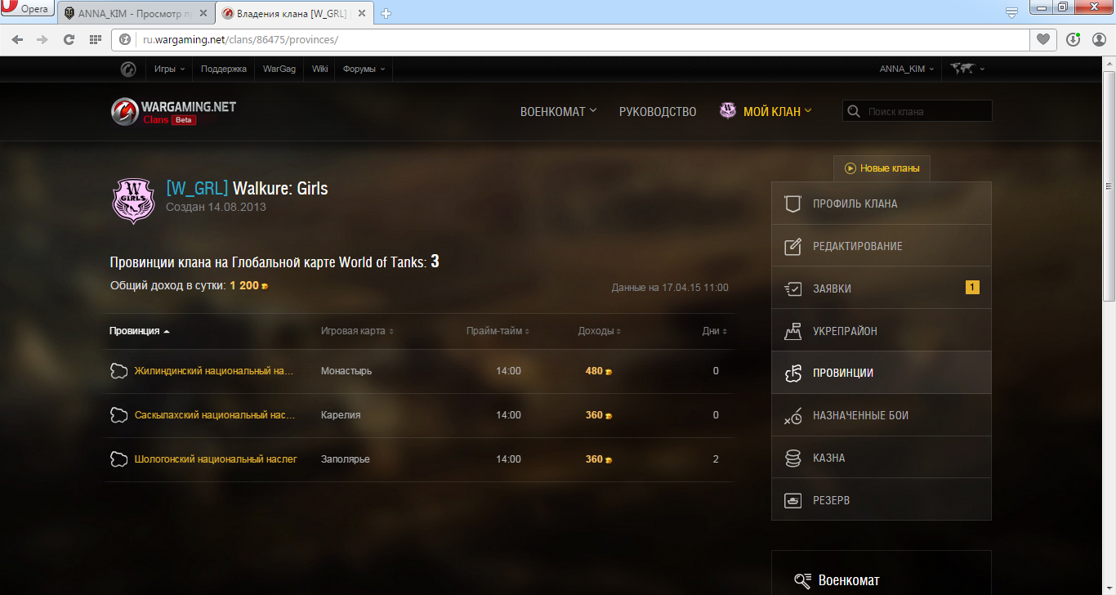Sort table by Игровая карта column
The image size is (1116, 595).
point(357,331)
